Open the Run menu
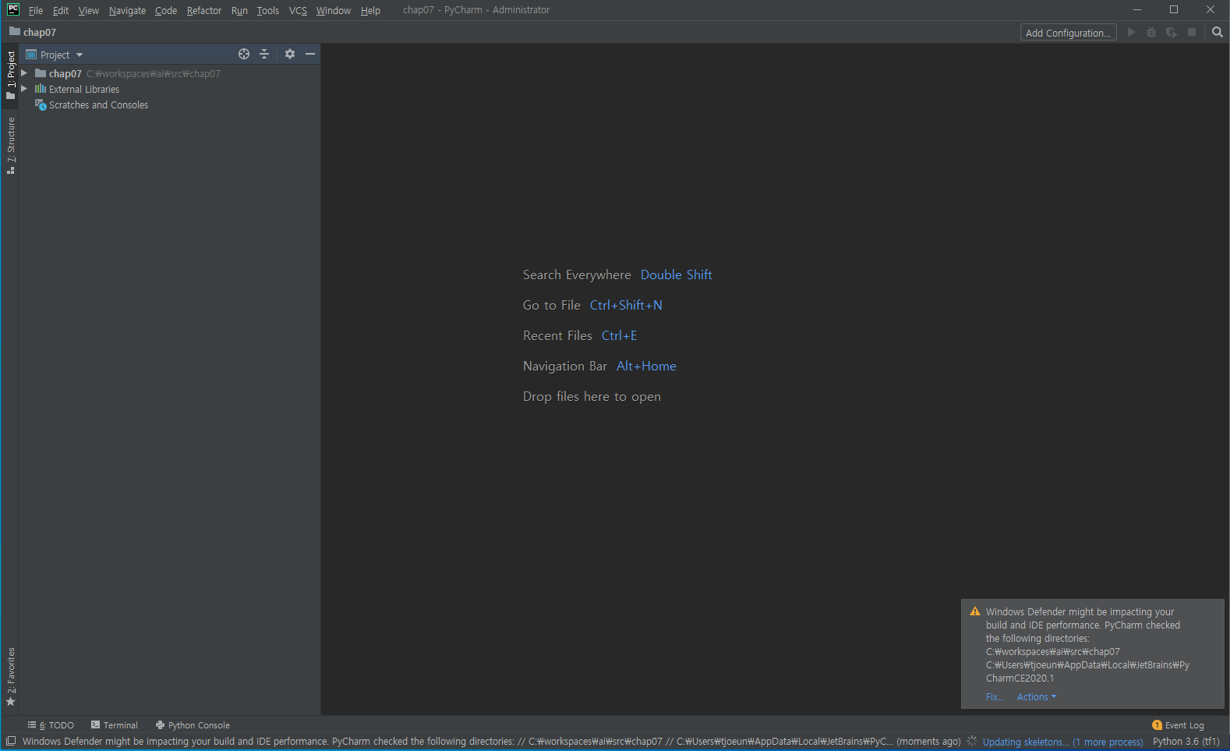 (x=239, y=10)
